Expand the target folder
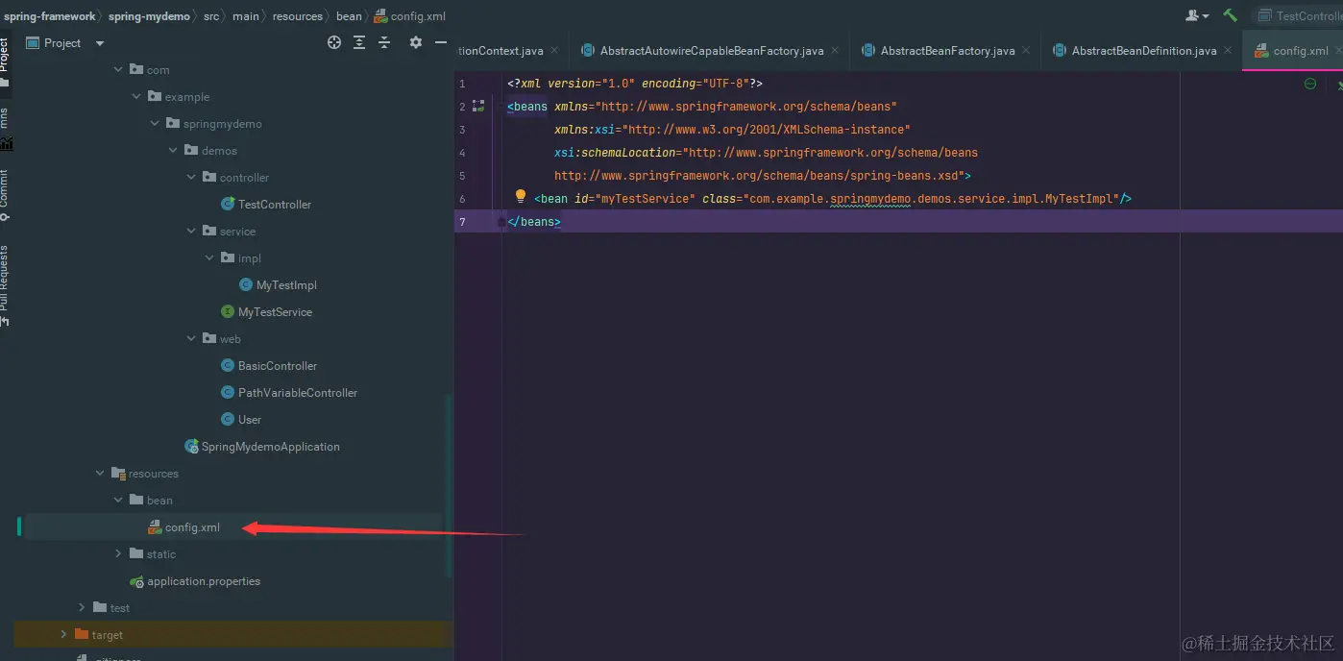This screenshot has height=661, width=1343. point(63,635)
